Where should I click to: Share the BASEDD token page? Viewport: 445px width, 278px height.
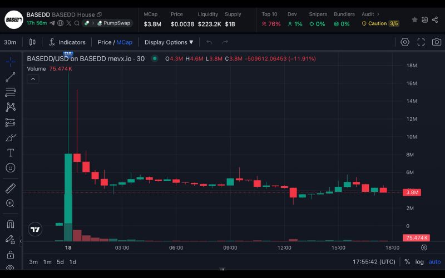[435, 19]
